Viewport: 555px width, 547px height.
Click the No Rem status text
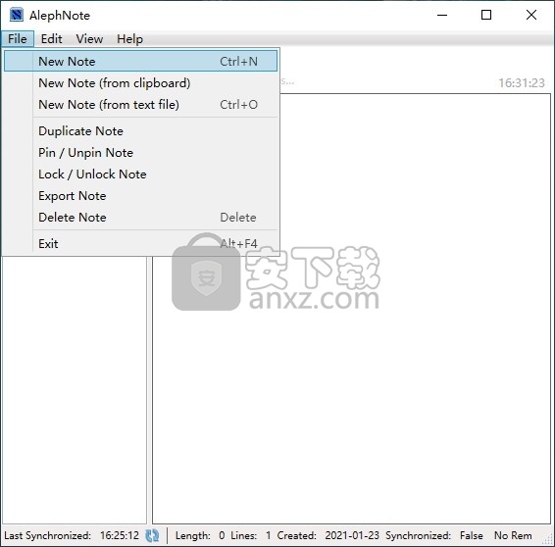point(513,535)
